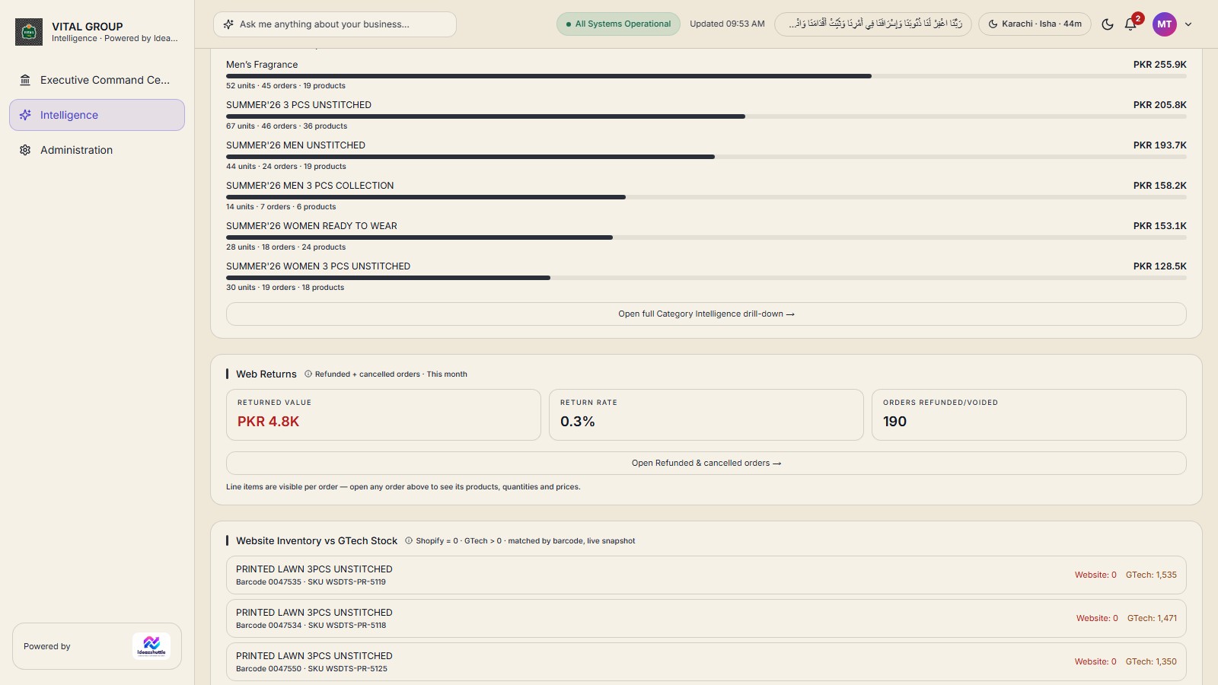Click the Karachi Isha prayer time pill
Screen dimensions: 1218x685
pos(1035,24)
